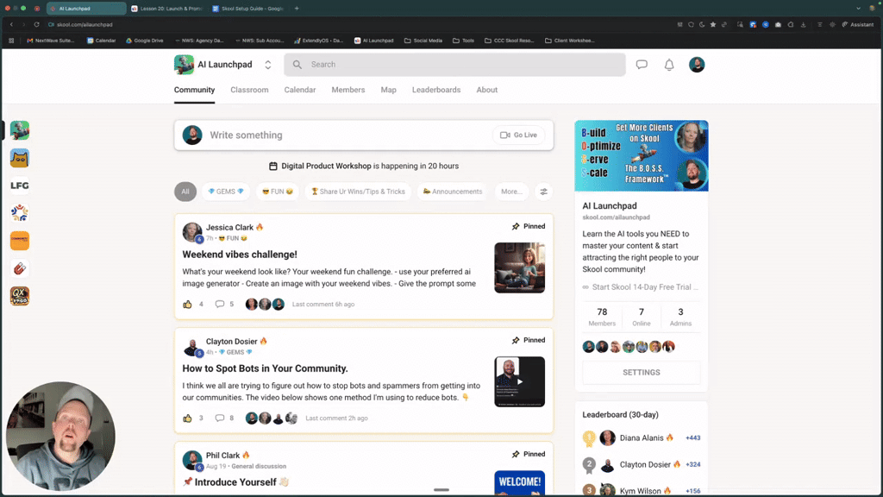Screen dimensions: 883x497
Task: Start a Go Live session
Action: (518, 135)
